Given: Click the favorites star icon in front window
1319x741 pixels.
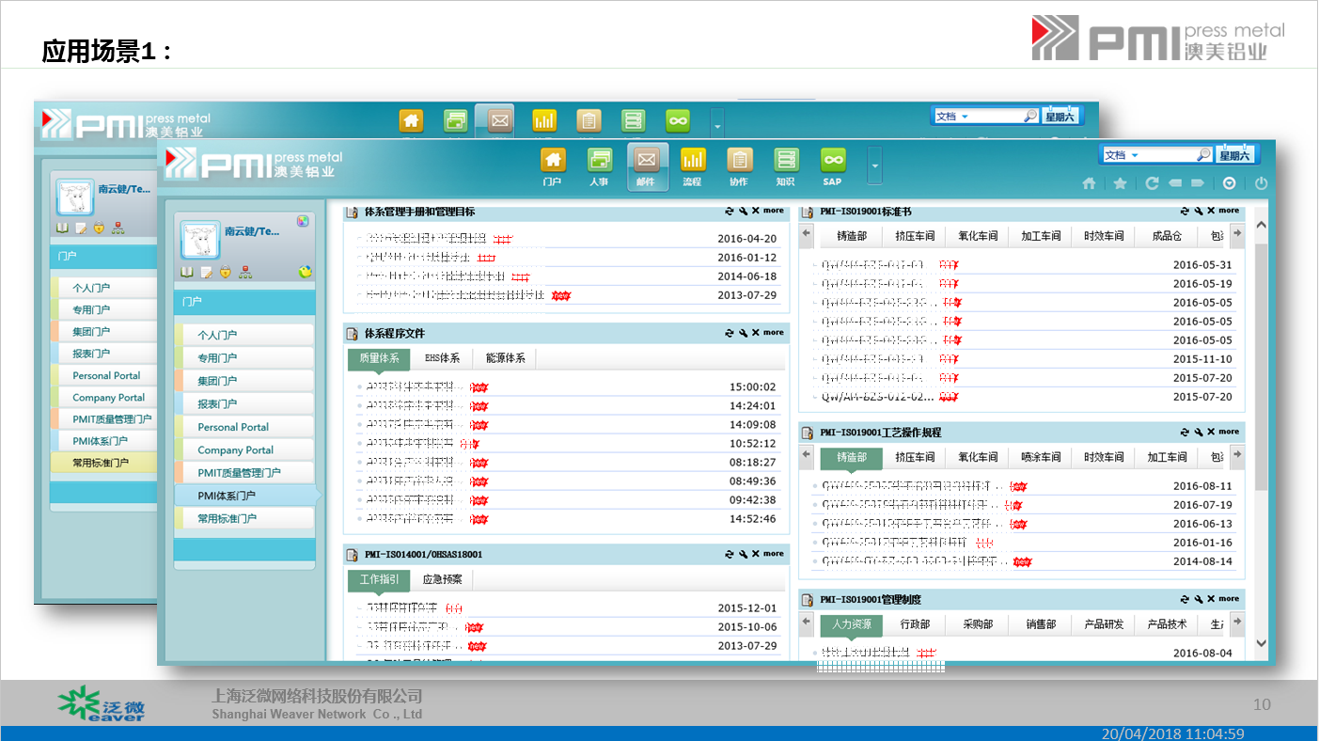Looking at the screenshot, I should click(x=1120, y=184).
